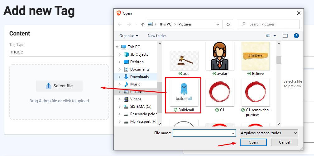This screenshot has height=156, width=316.
Task: Click the Tag Type Image field
Action: [61, 52]
